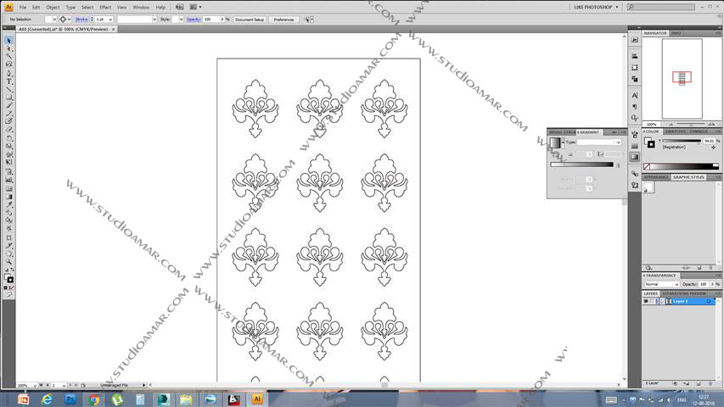
Task: Set the None color mode in toolbox
Action: click(12, 288)
